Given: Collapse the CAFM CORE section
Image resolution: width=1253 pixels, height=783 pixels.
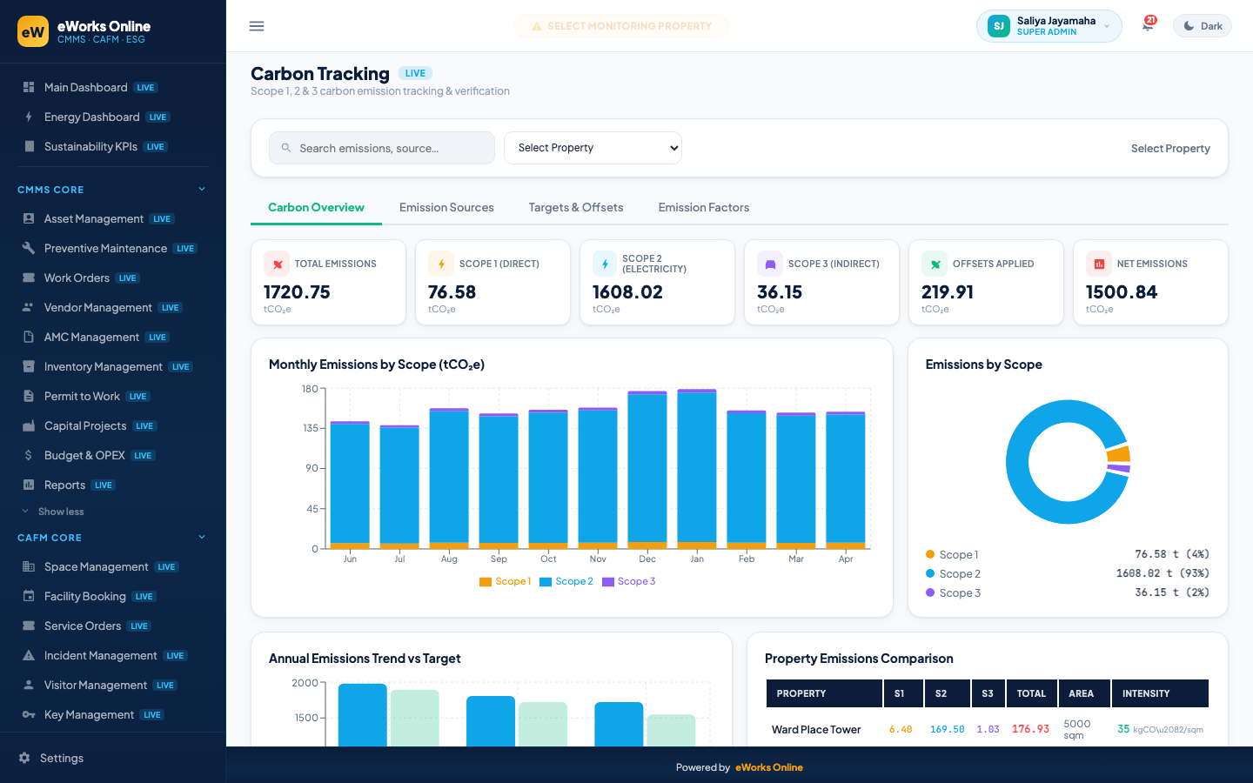Looking at the screenshot, I should point(202,537).
